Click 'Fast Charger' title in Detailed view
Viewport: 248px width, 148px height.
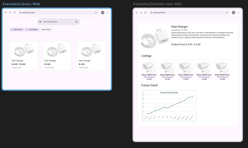[x=179, y=27]
